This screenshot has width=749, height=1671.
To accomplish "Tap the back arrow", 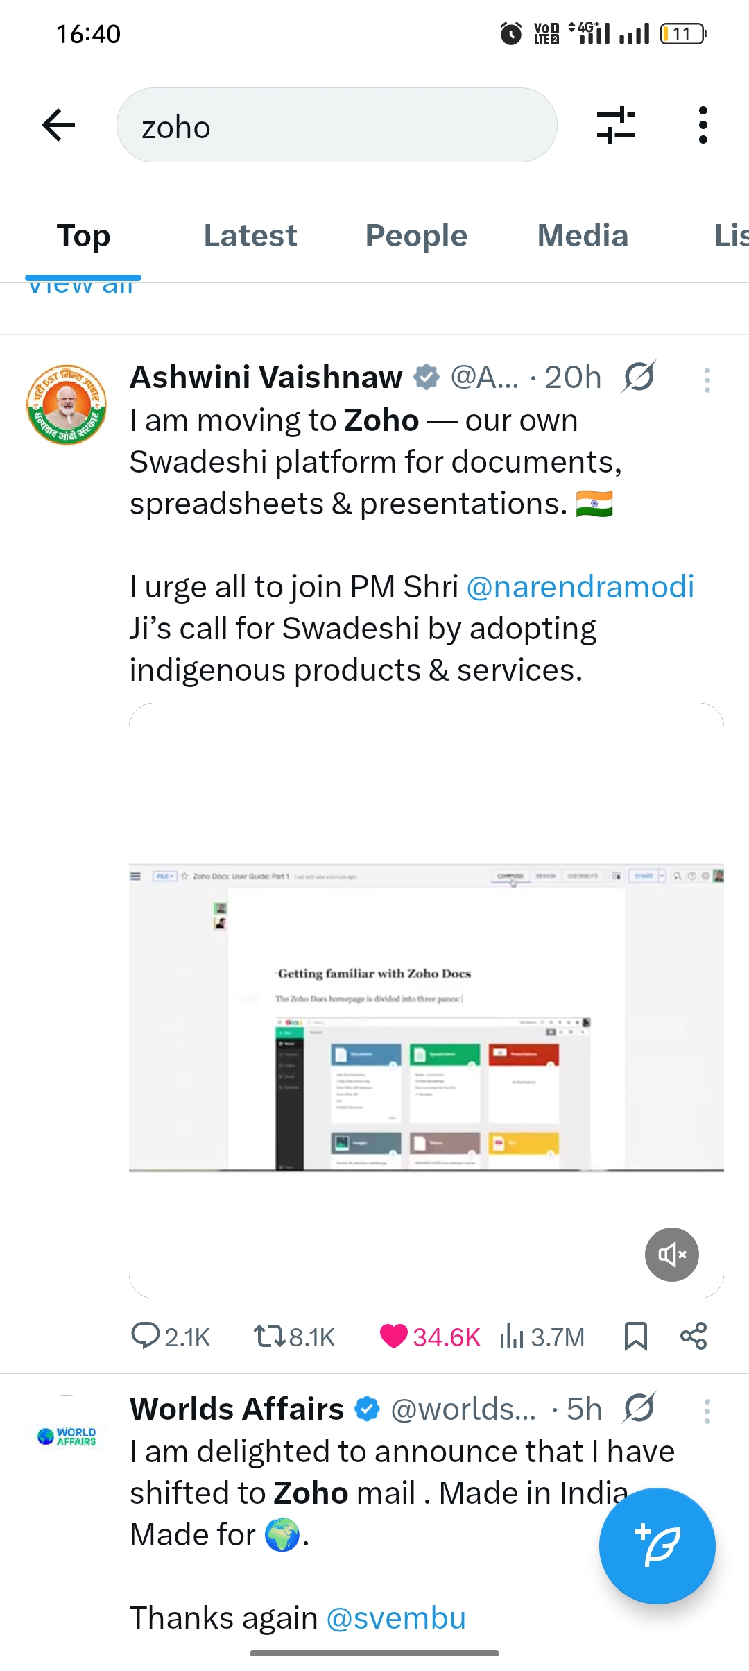I will pos(58,126).
